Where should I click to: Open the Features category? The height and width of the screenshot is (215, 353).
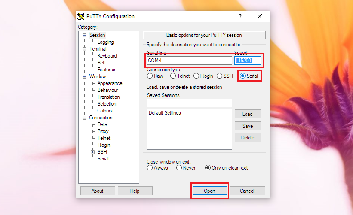click(106, 70)
